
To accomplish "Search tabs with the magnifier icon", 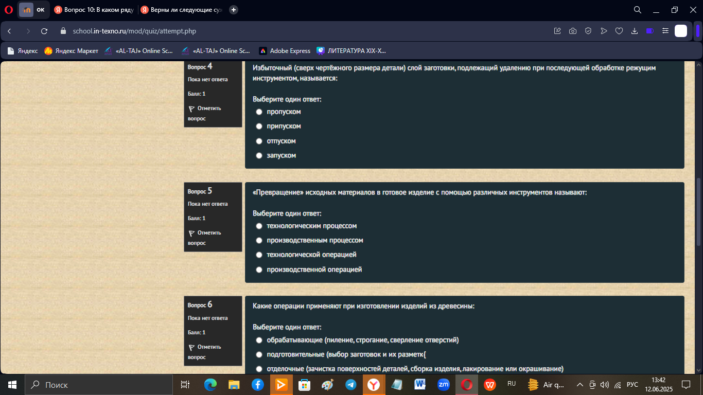I will tap(637, 10).
